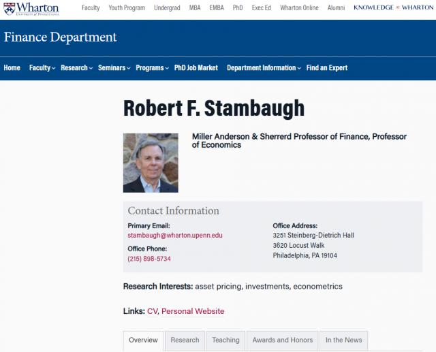Open the Personal Website link

point(193,311)
